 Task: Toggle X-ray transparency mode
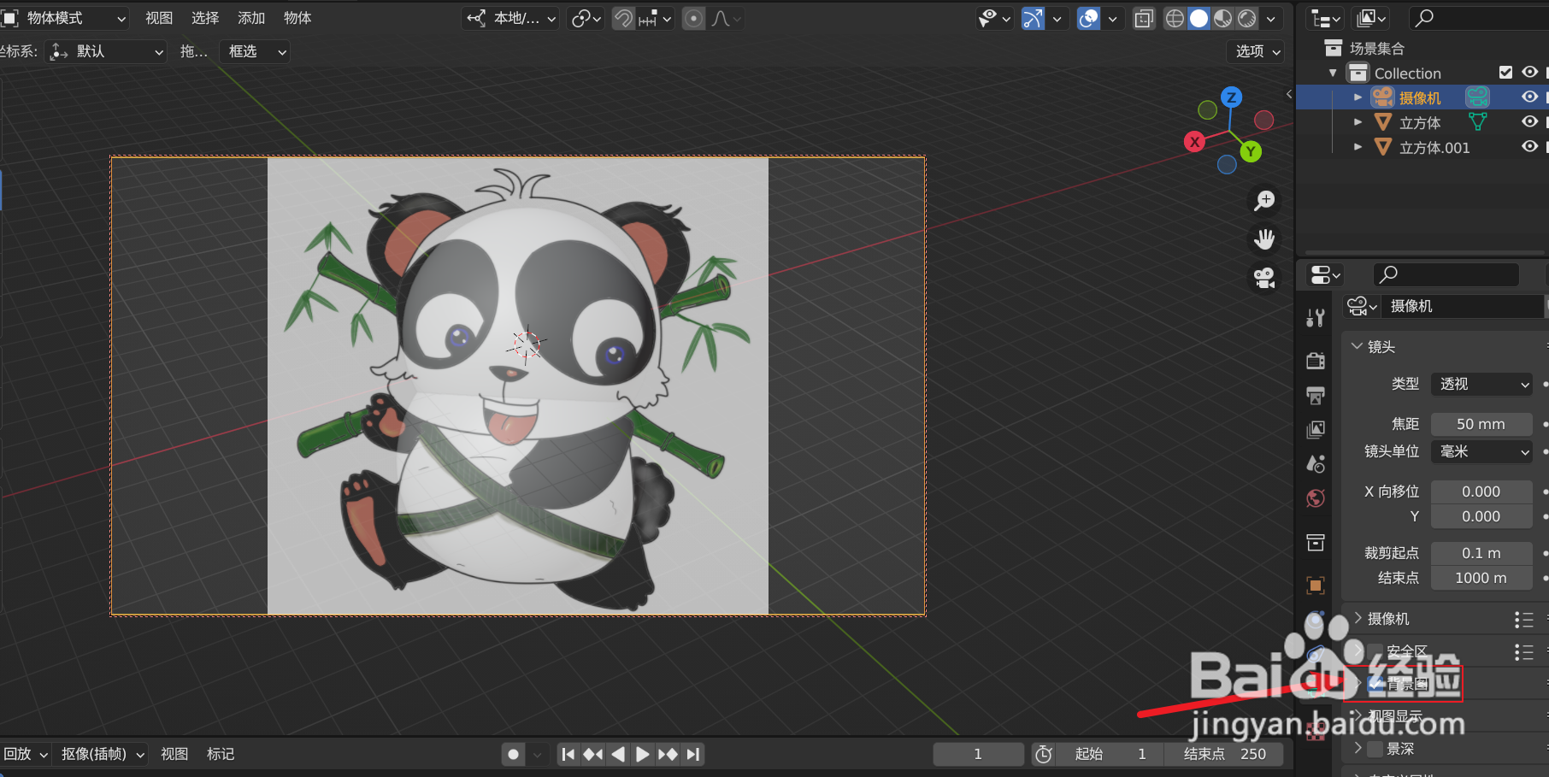point(1144,18)
